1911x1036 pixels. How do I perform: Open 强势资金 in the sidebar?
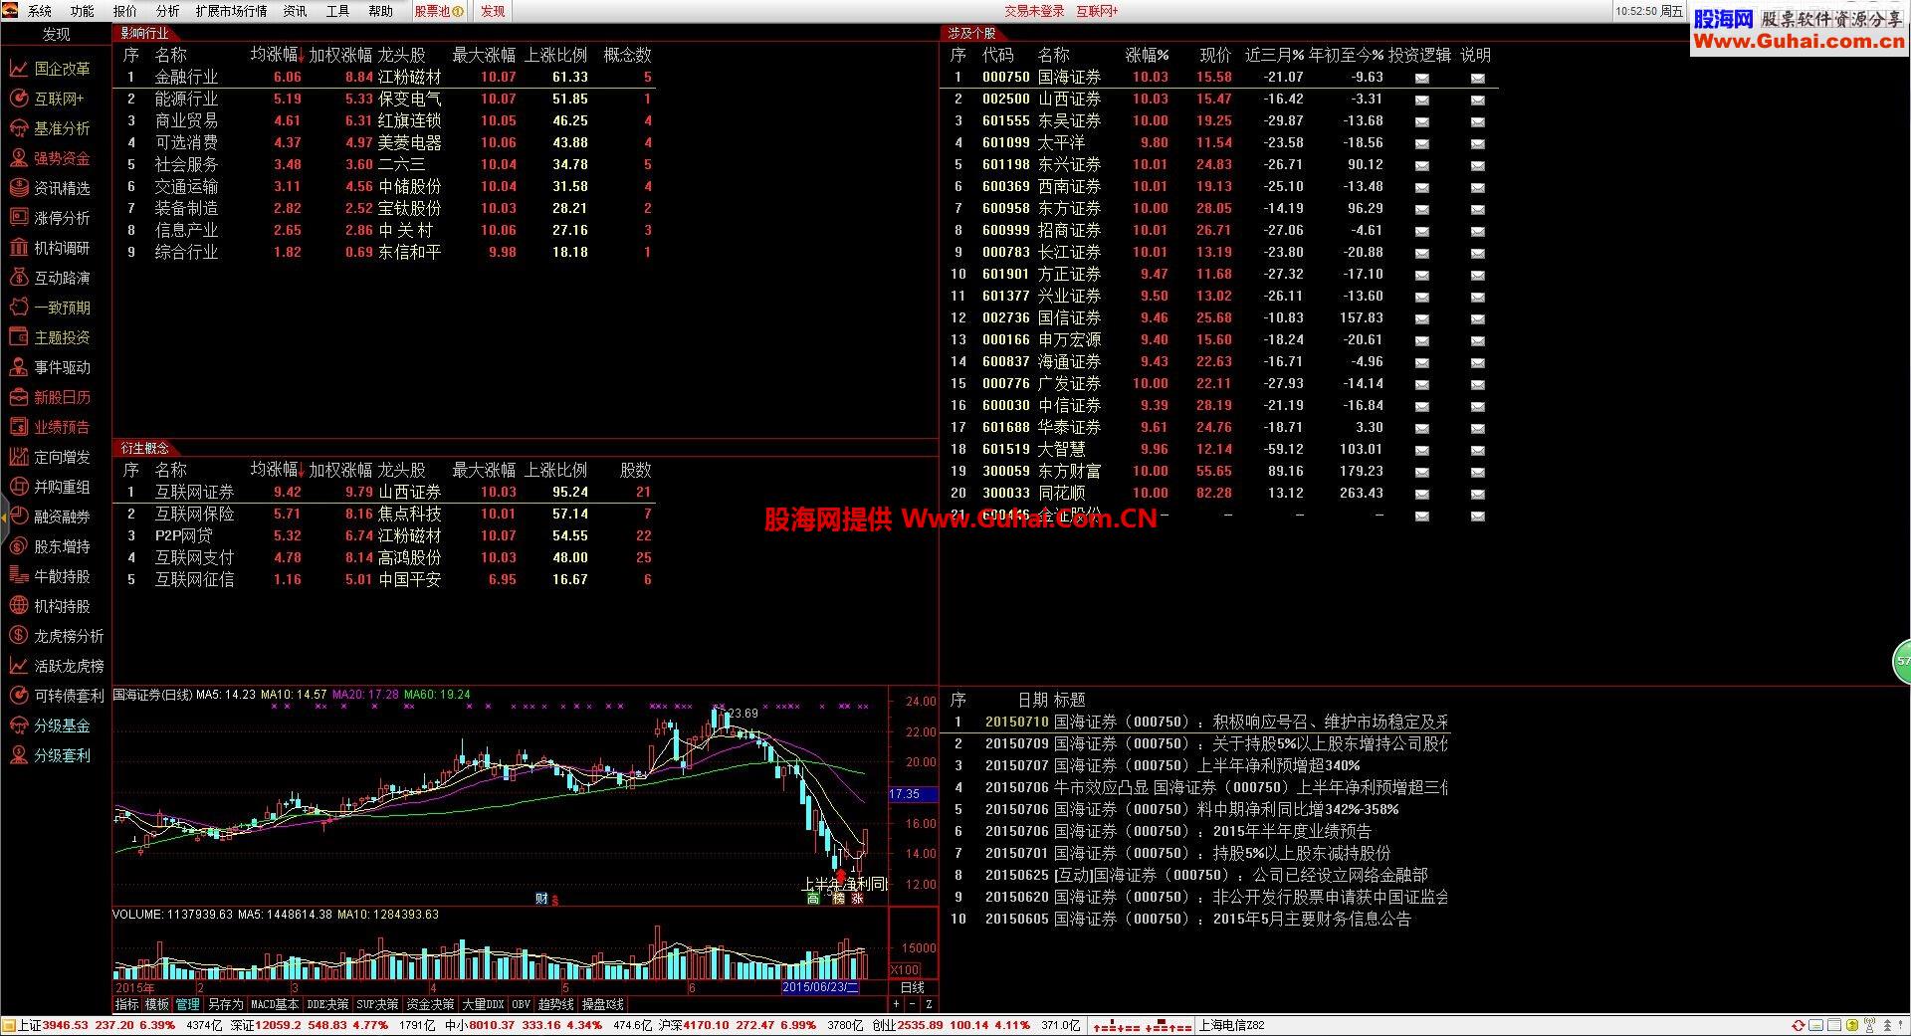click(50, 158)
